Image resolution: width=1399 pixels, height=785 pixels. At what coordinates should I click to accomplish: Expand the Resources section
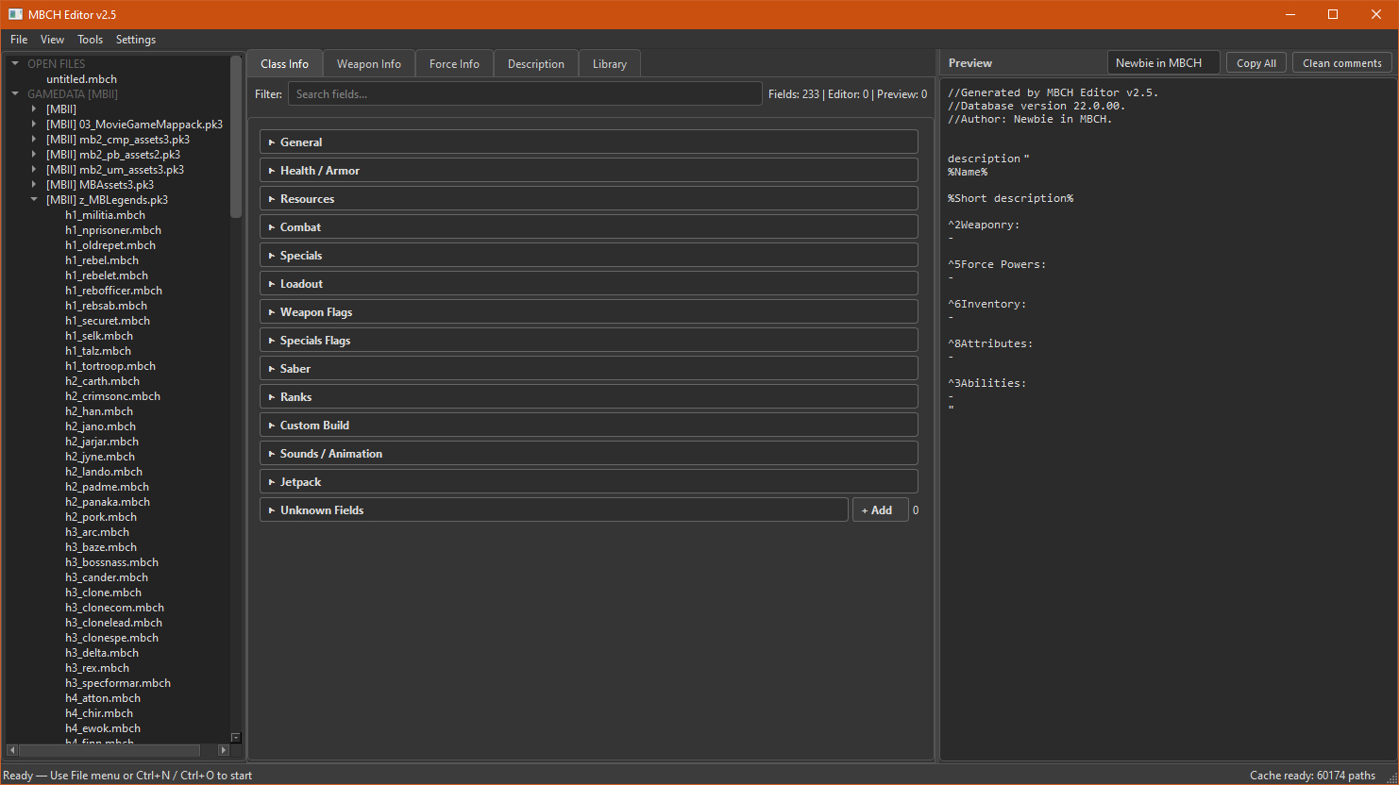point(588,198)
